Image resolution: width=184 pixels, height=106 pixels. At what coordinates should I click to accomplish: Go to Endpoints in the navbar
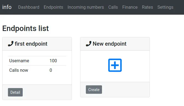pyautogui.click(x=53, y=7)
